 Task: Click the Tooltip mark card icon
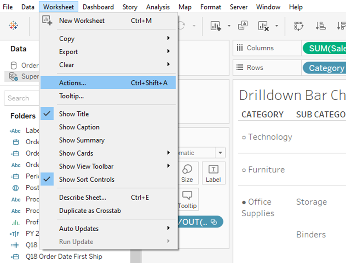click(x=187, y=199)
